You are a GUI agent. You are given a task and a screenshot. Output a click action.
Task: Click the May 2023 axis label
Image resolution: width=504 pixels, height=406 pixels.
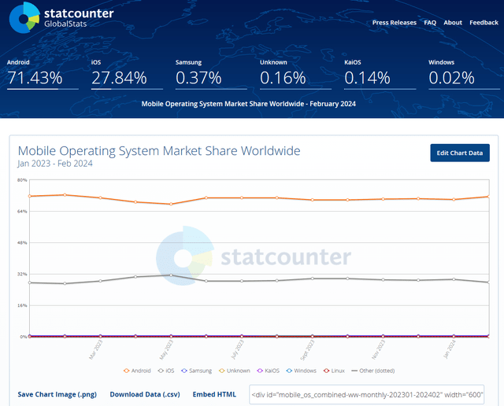(x=166, y=349)
